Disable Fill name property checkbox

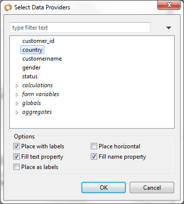(94, 157)
